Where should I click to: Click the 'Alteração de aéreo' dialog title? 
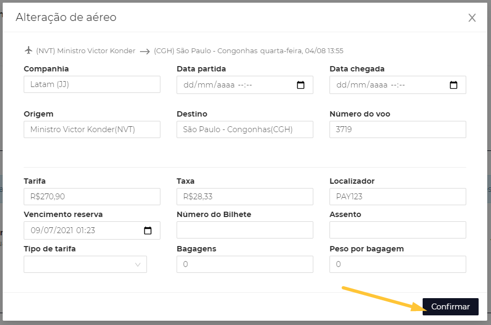click(x=66, y=17)
